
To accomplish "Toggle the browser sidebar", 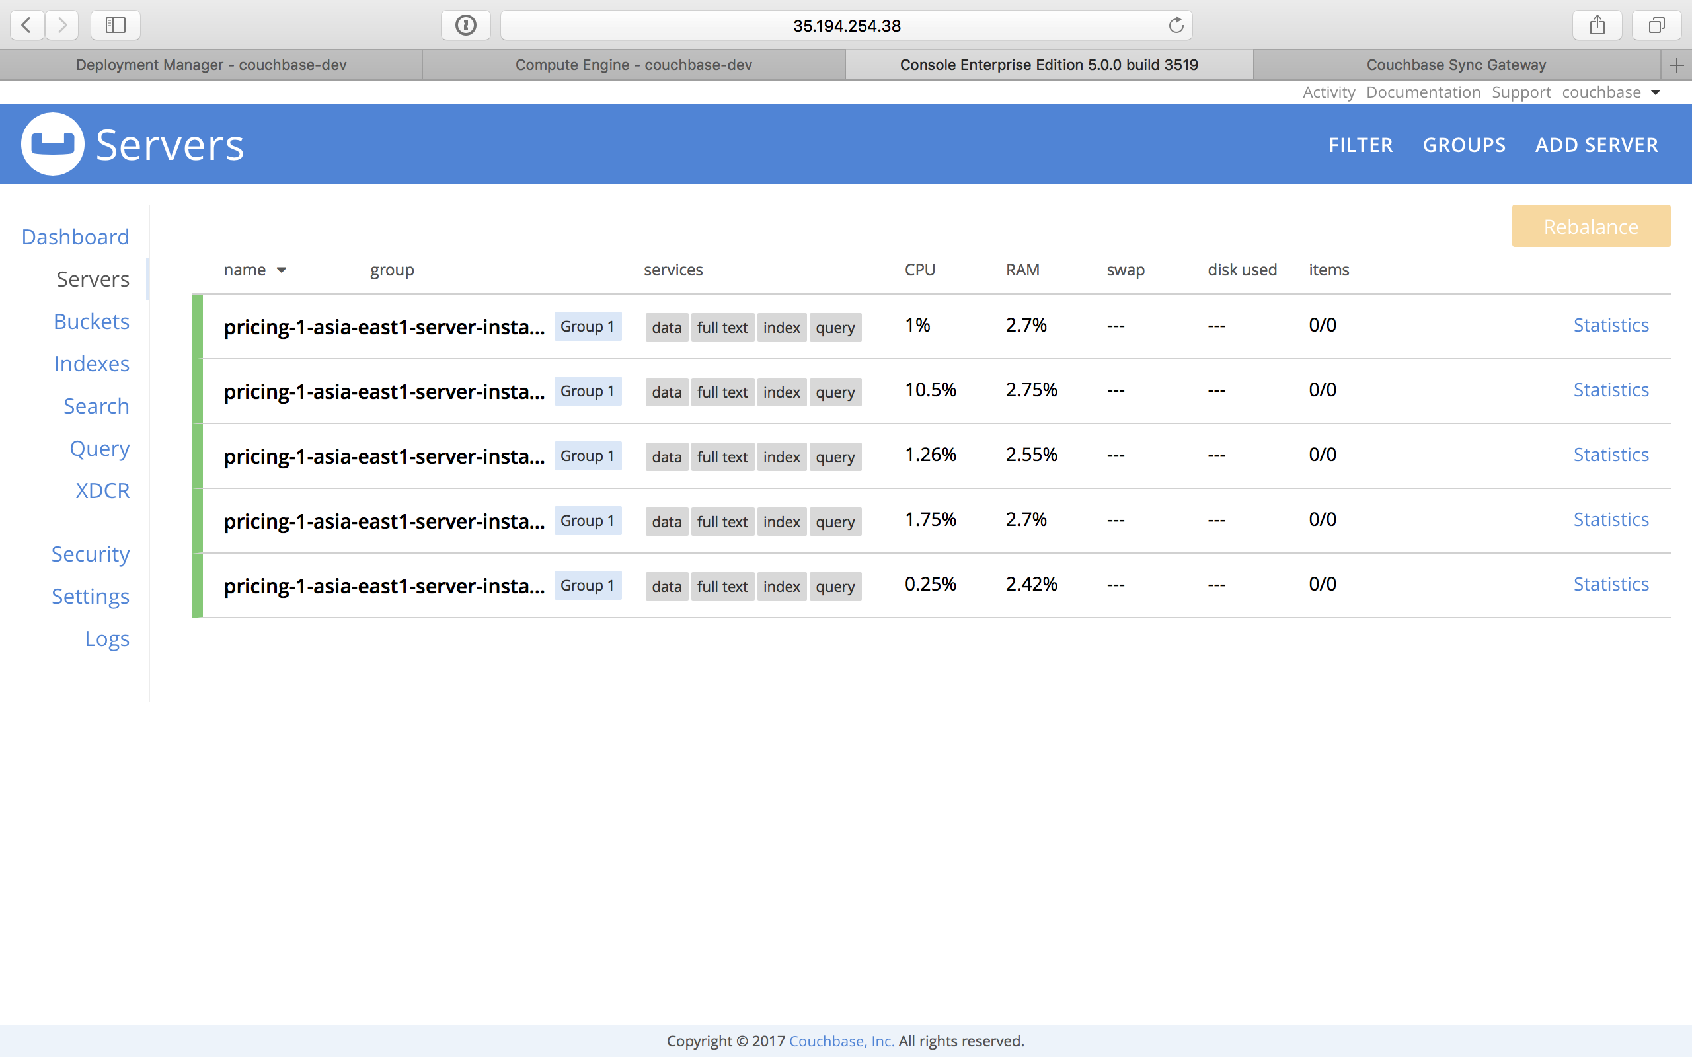I will pyautogui.click(x=114, y=24).
